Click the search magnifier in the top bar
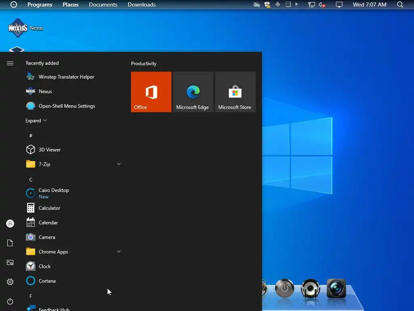The image size is (414, 311). tap(400, 4)
